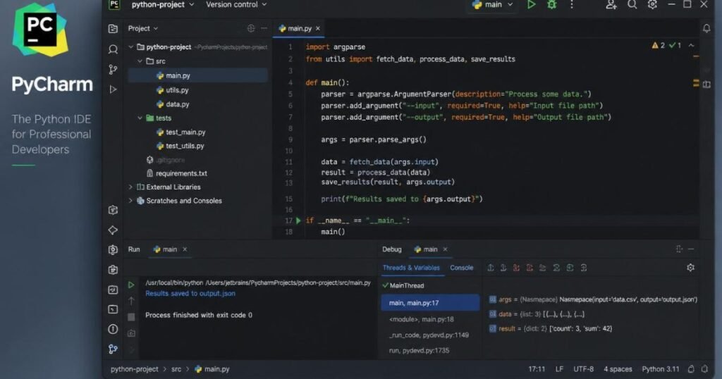Expand Scratches and Consoles arrow

[130, 201]
